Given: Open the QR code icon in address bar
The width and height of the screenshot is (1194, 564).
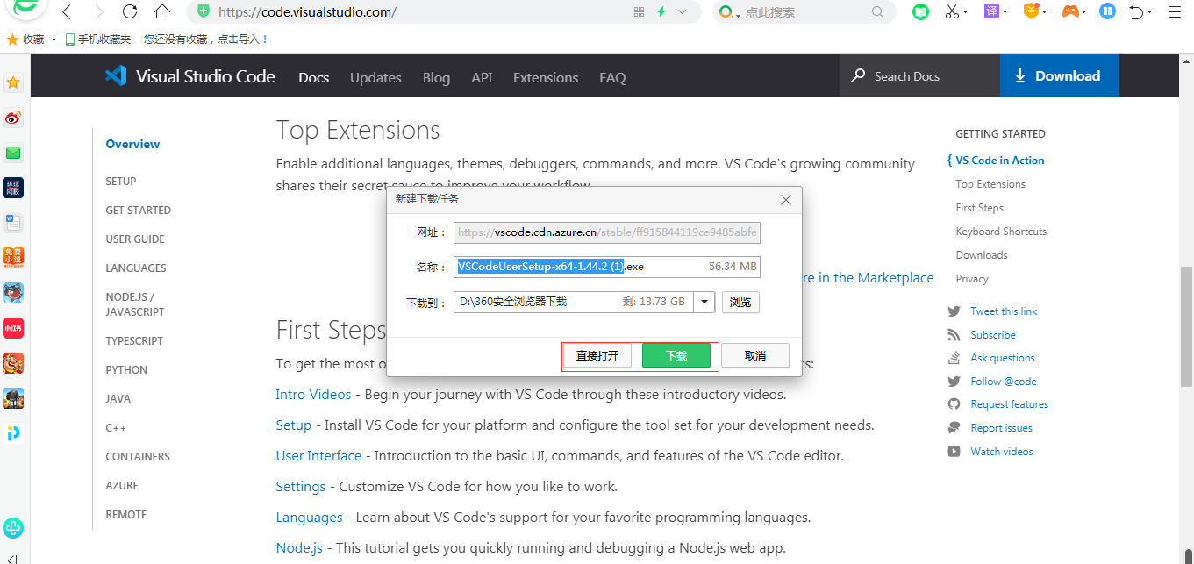Looking at the screenshot, I should (638, 12).
